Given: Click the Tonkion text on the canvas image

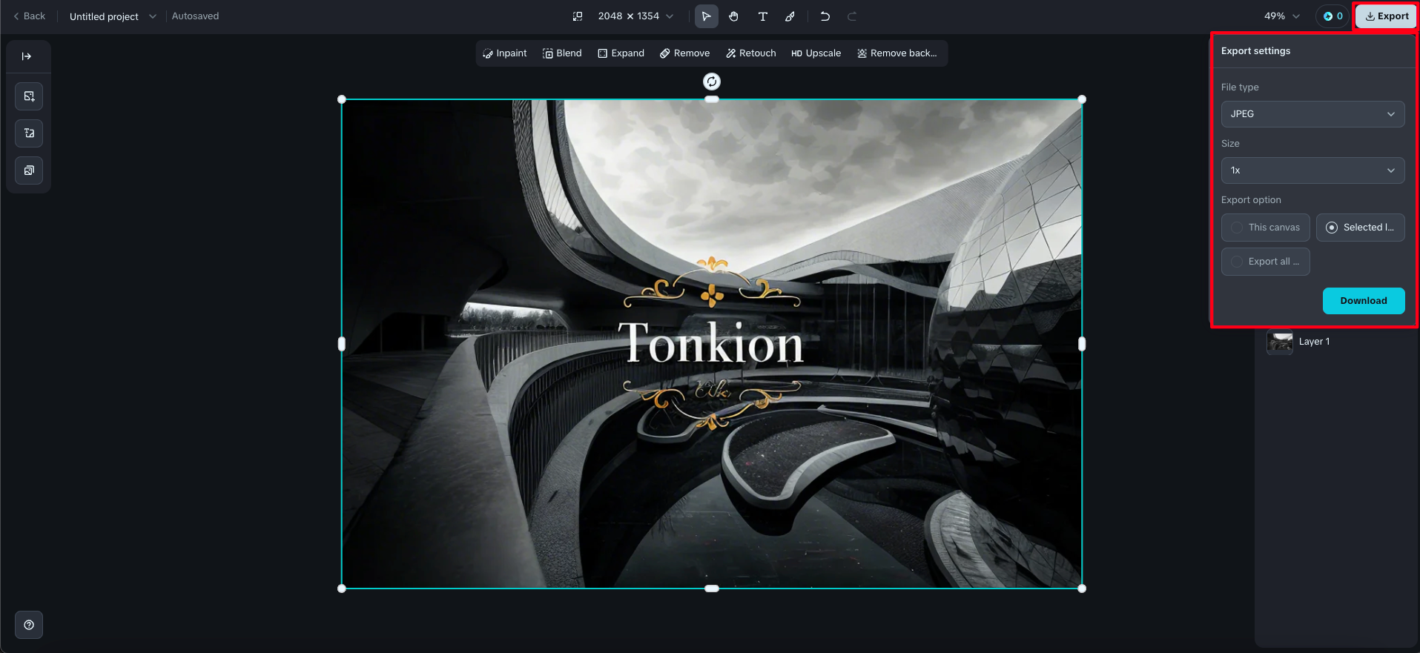Looking at the screenshot, I should (711, 343).
